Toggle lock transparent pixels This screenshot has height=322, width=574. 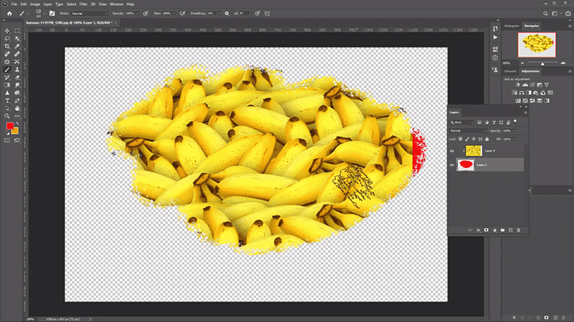point(461,139)
